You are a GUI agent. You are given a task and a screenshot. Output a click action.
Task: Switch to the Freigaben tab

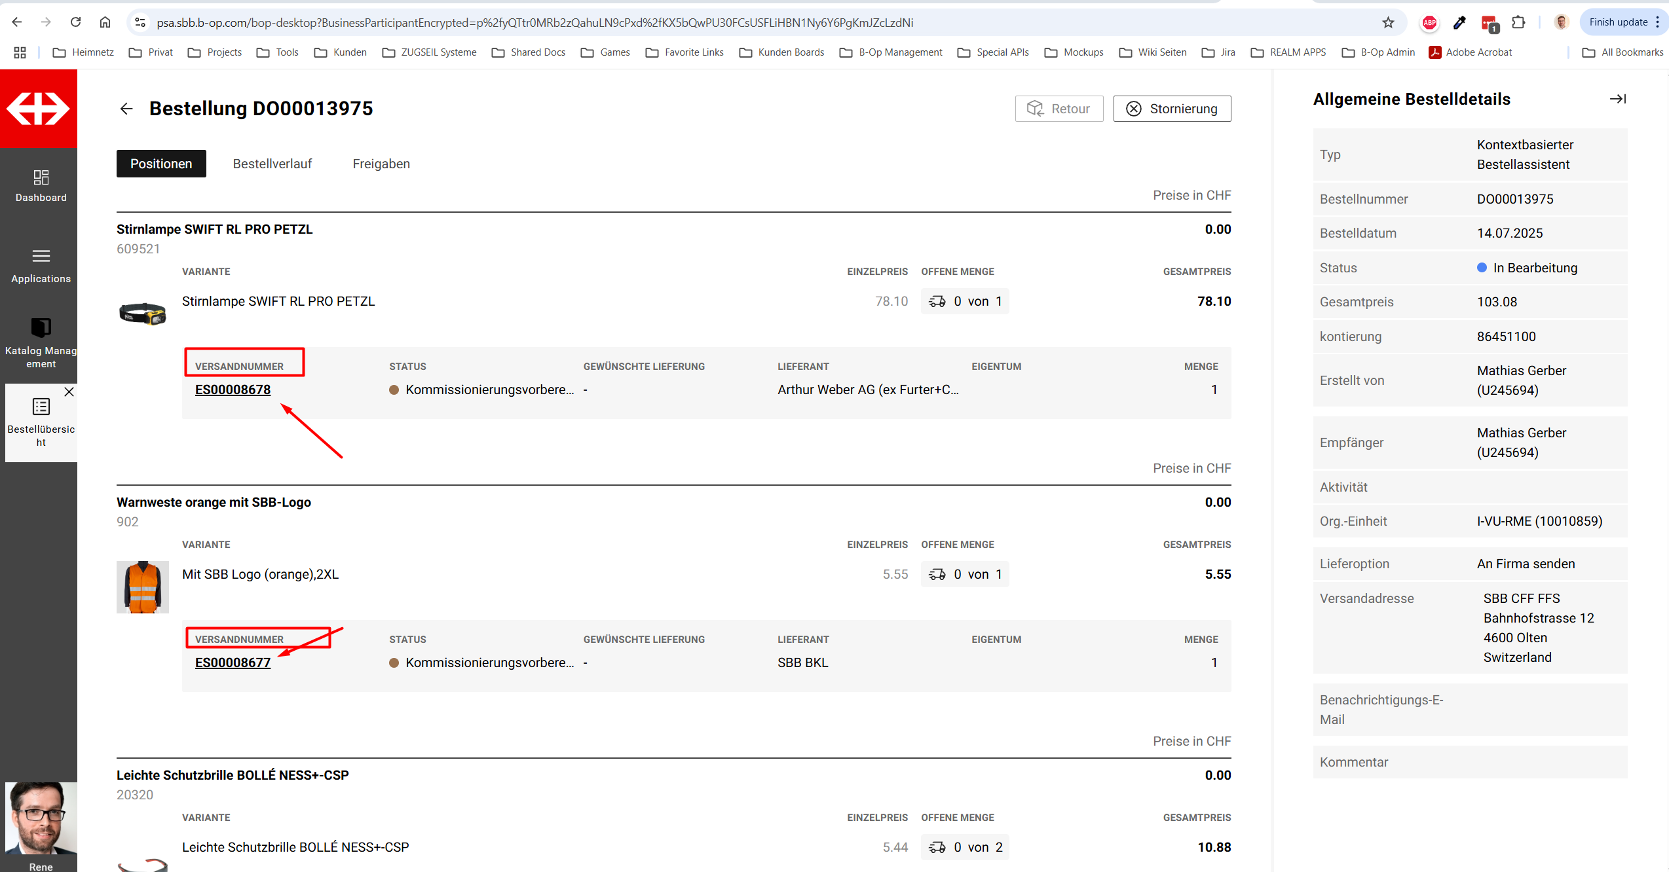(x=381, y=164)
